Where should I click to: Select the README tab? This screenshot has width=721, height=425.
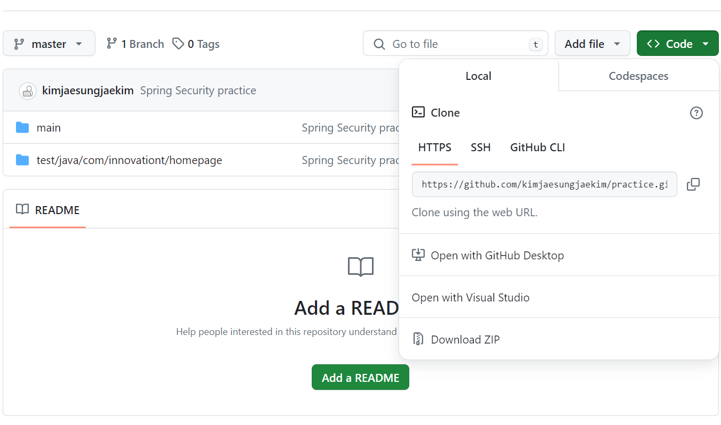pos(47,210)
